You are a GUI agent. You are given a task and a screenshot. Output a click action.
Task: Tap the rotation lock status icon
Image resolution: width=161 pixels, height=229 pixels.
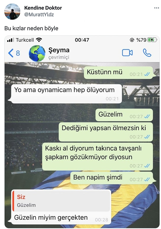132,40
